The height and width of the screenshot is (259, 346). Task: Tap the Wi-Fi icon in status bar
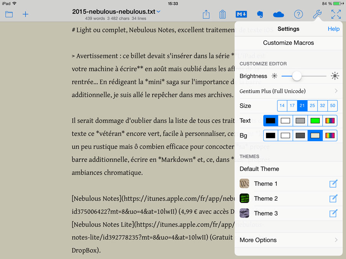(x=14, y=3)
